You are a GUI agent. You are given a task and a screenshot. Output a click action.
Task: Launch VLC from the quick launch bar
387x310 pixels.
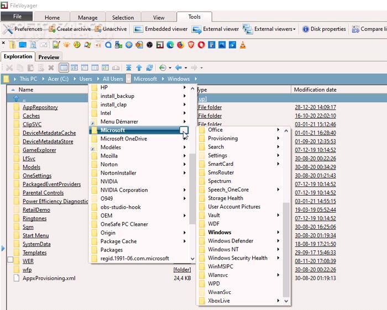(243, 45)
